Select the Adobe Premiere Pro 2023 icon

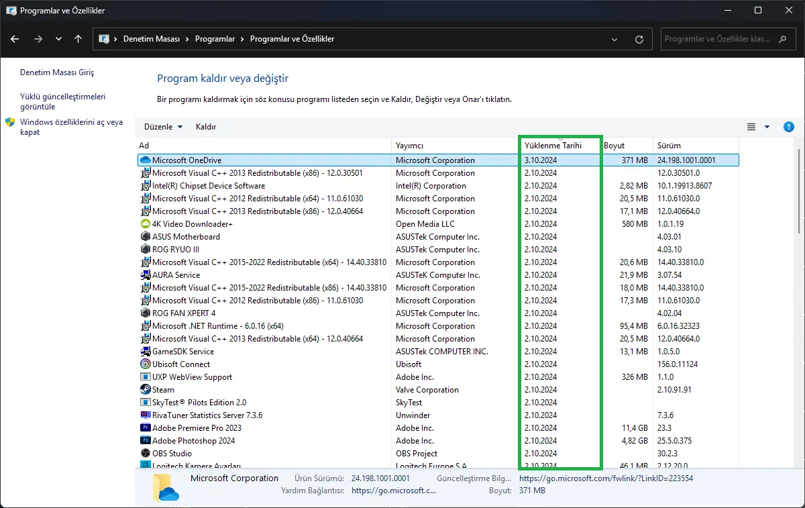[146, 428]
